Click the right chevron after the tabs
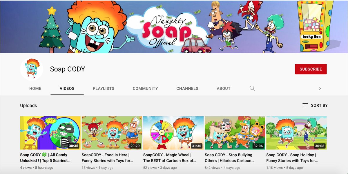 [320, 89]
